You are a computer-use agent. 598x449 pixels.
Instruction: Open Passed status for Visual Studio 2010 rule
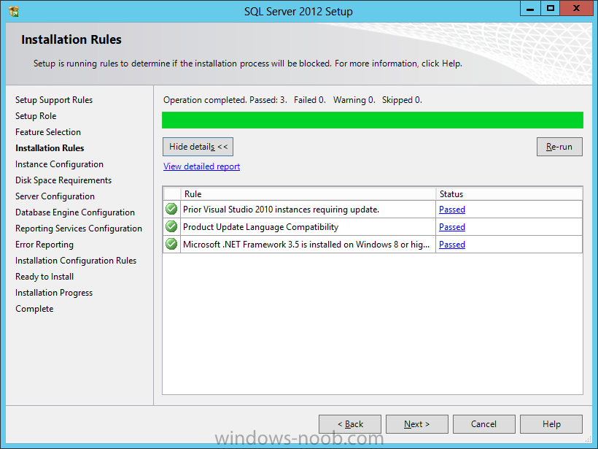(x=452, y=210)
